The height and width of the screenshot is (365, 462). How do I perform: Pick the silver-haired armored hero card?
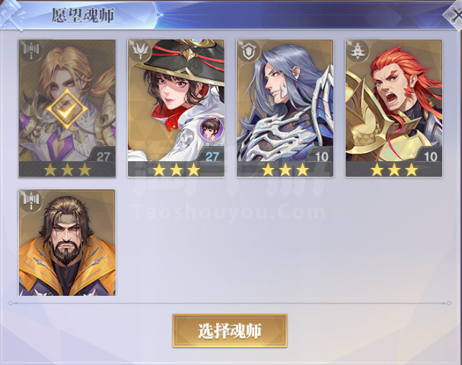(x=285, y=109)
